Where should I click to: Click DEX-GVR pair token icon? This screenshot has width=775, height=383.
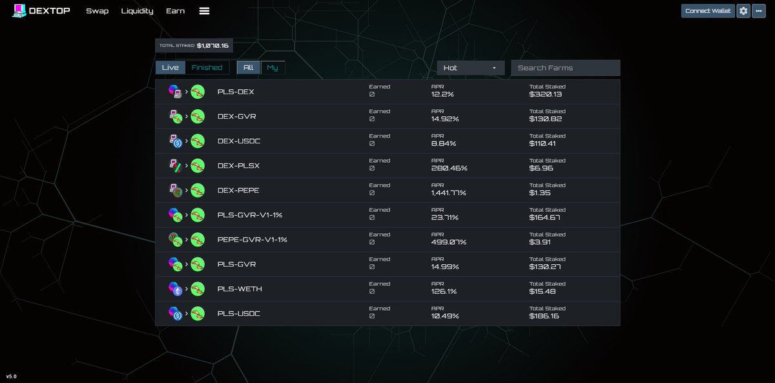click(x=176, y=117)
